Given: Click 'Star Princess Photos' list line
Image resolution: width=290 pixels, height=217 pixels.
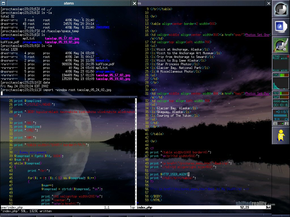Looking at the screenshot, I should point(175,64).
